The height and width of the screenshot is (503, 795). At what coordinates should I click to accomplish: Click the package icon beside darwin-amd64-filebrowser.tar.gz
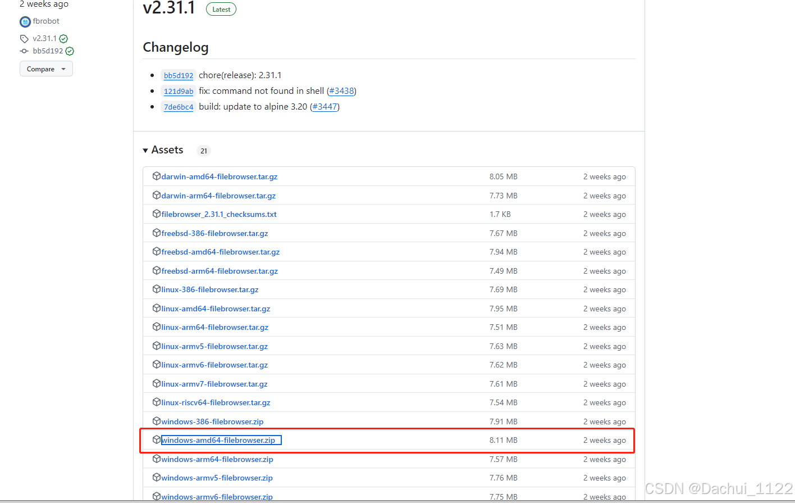tap(156, 175)
